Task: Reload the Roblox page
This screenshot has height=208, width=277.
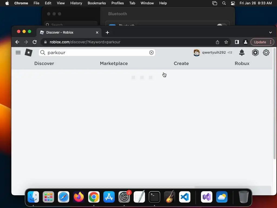Action: coord(35,42)
